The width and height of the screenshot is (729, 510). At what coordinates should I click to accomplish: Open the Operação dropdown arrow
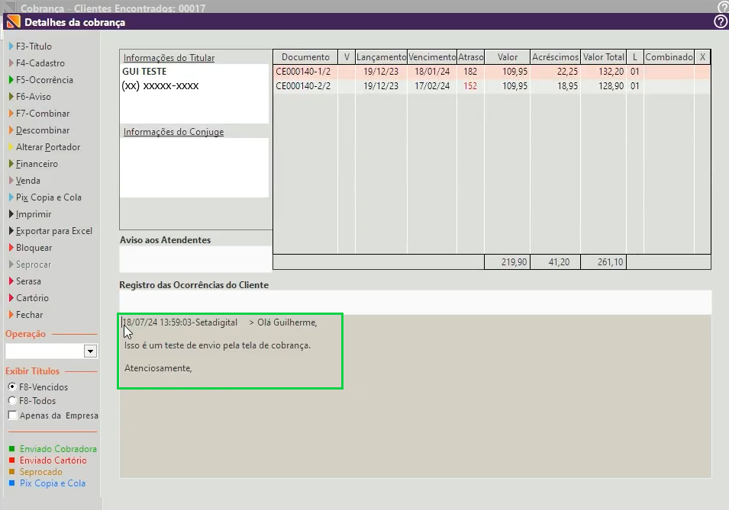91,351
